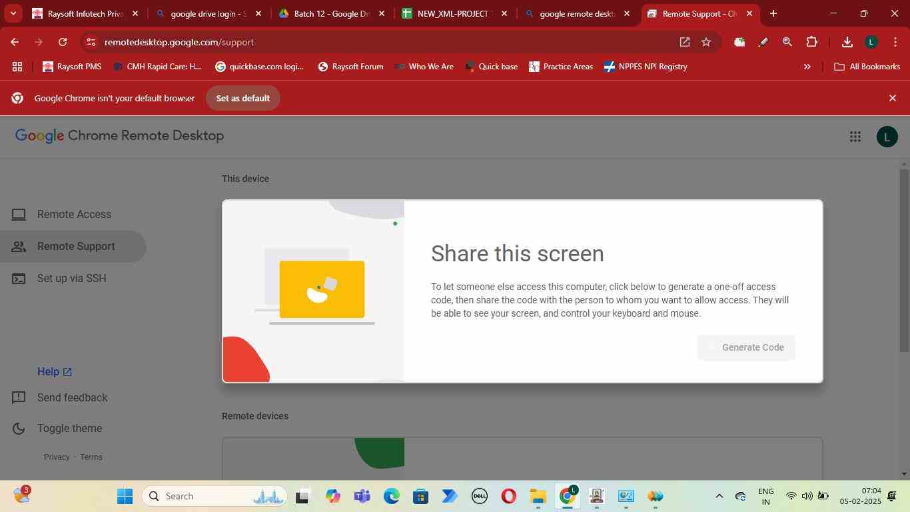Open Practice Areas bookmark
Image resolution: width=910 pixels, height=512 pixels.
click(x=560, y=67)
